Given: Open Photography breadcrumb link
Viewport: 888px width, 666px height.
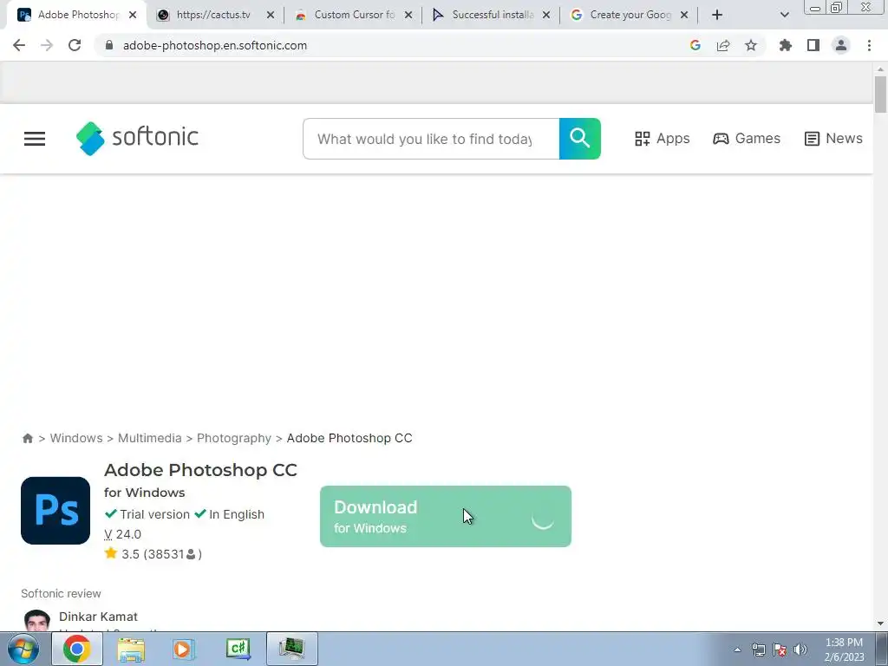Looking at the screenshot, I should tap(234, 438).
